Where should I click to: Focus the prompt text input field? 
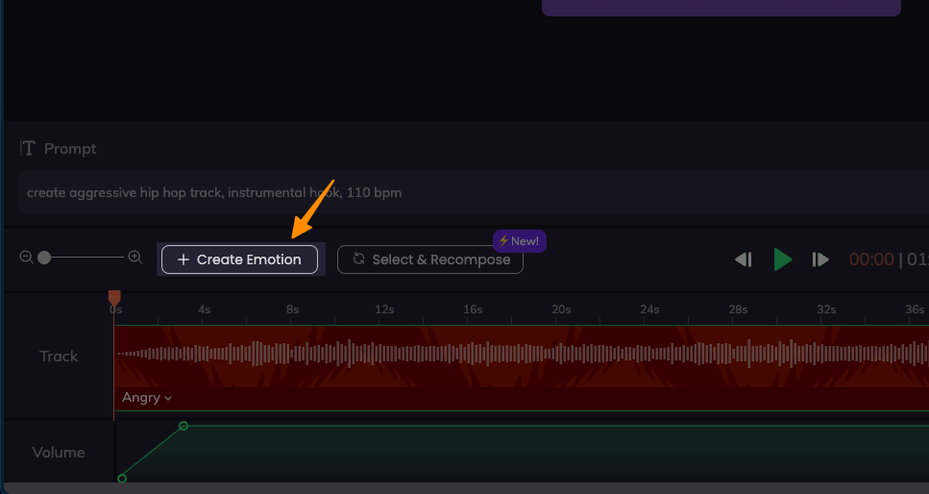(461, 192)
